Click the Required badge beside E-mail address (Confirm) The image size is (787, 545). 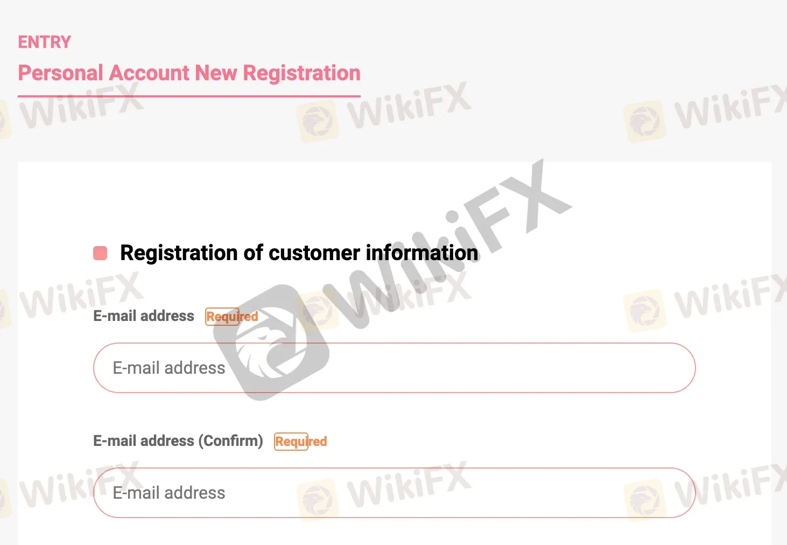300,442
